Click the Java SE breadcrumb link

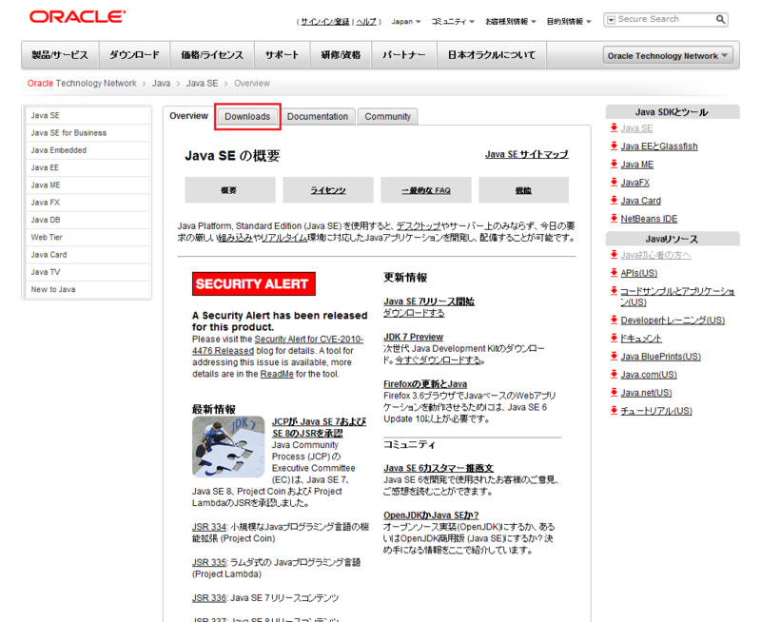(202, 84)
